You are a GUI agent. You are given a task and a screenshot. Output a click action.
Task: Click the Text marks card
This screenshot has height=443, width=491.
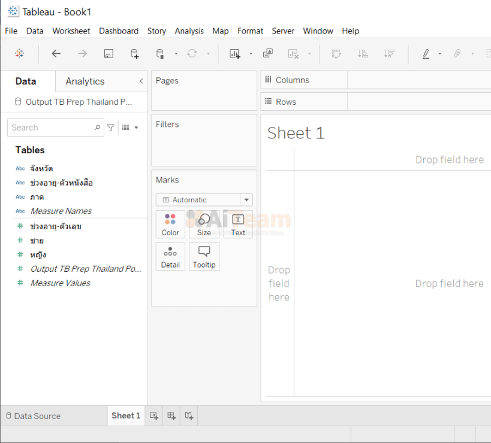coord(238,224)
